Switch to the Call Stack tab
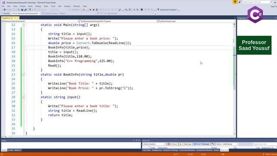The height and width of the screenshot is (156, 277). tap(147, 150)
